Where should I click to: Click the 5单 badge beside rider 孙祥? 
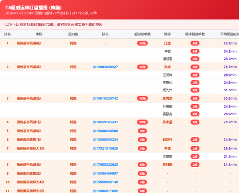pyautogui.click(x=195, y=67)
